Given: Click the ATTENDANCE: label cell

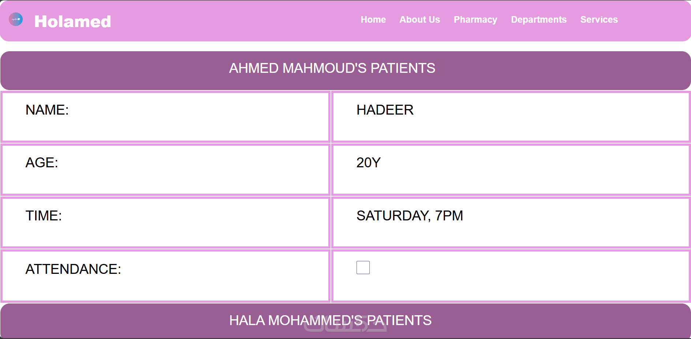Looking at the screenshot, I should click(x=73, y=269).
